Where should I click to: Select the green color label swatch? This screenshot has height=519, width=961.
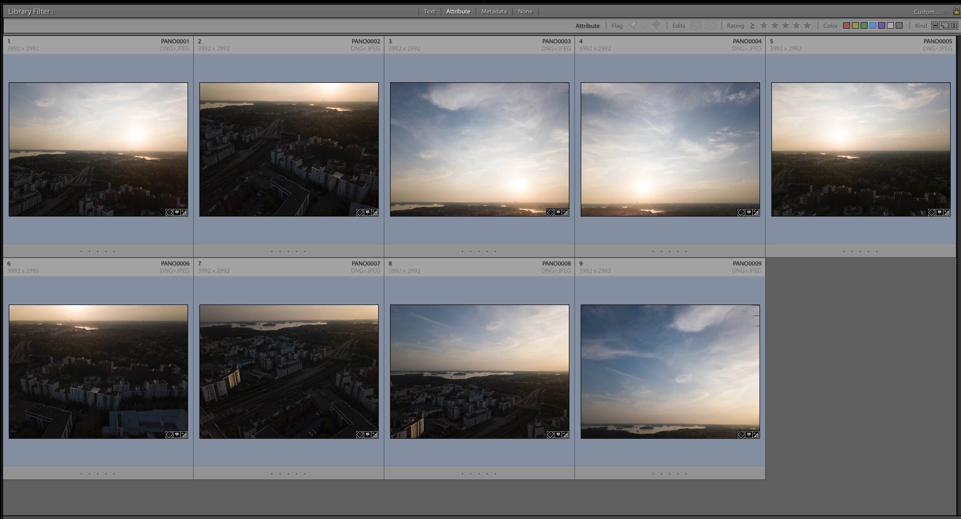click(864, 25)
